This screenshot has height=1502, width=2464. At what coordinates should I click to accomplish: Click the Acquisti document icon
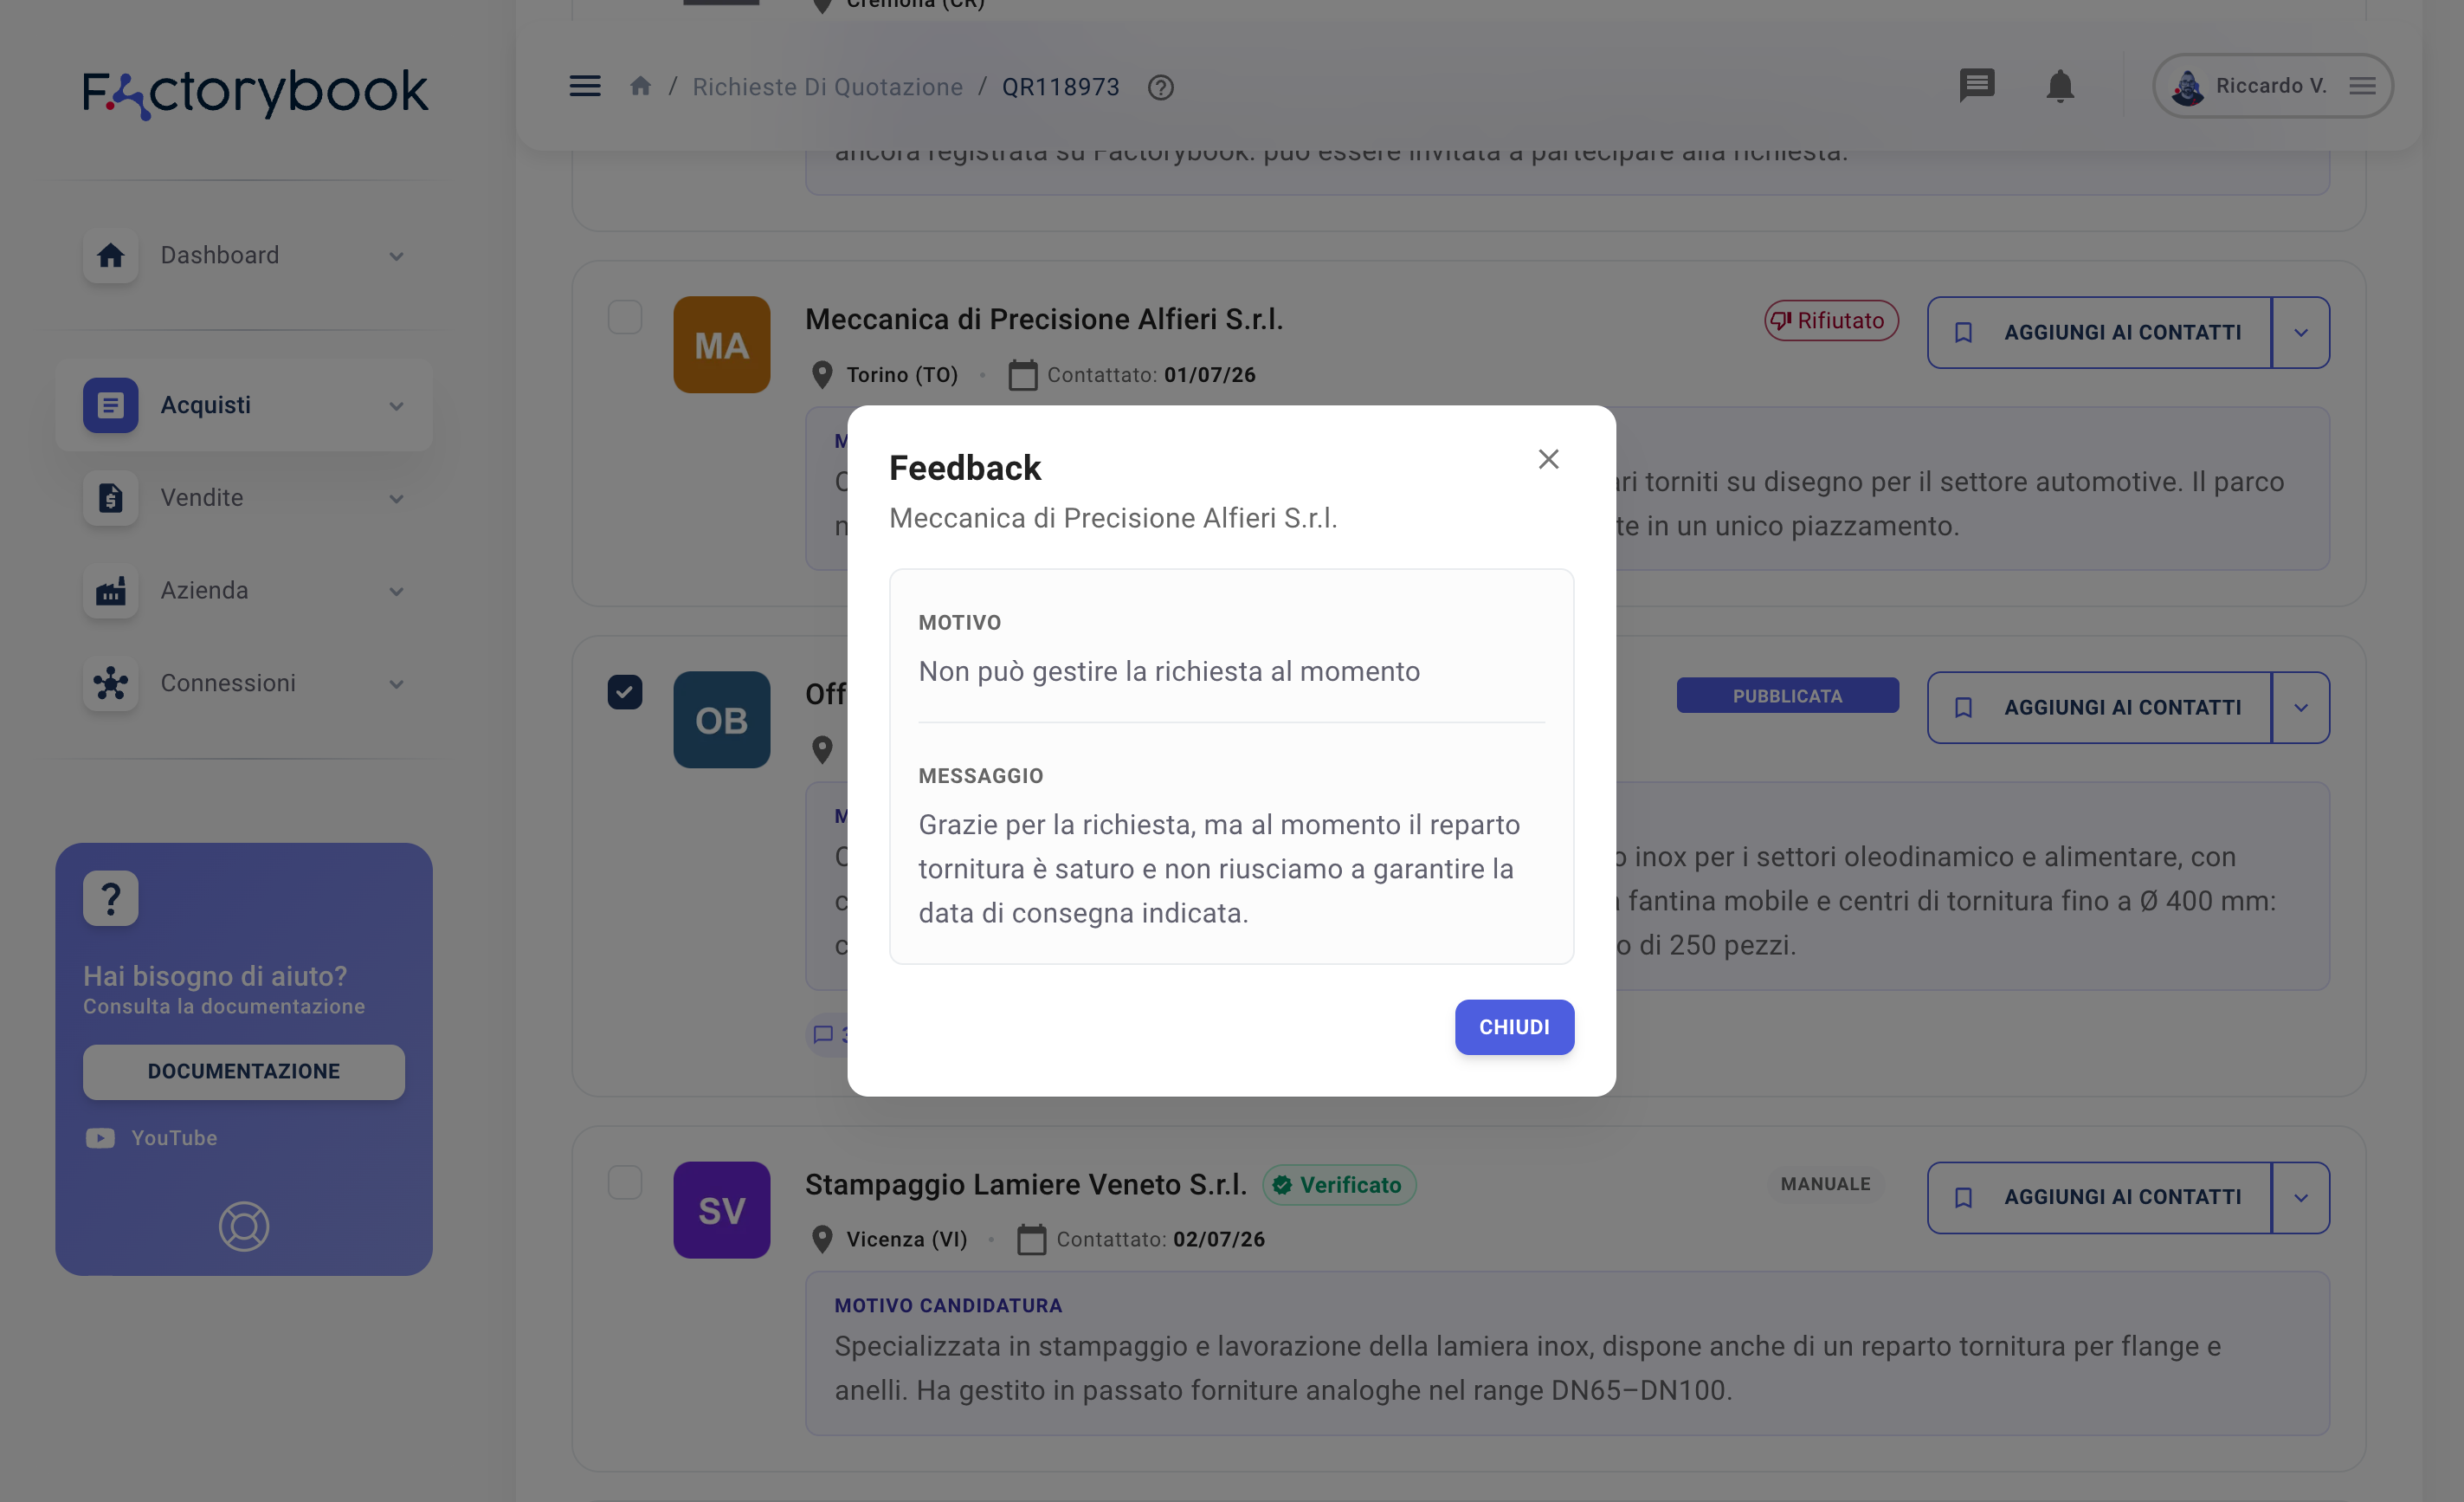click(x=110, y=405)
